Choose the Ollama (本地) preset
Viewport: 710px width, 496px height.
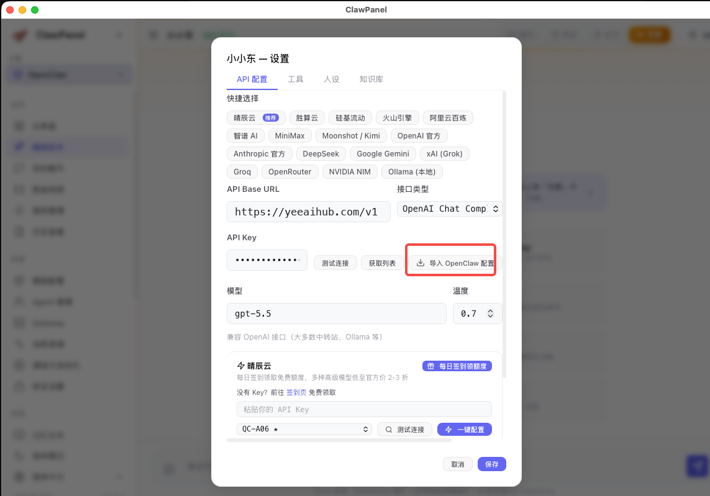pos(412,172)
